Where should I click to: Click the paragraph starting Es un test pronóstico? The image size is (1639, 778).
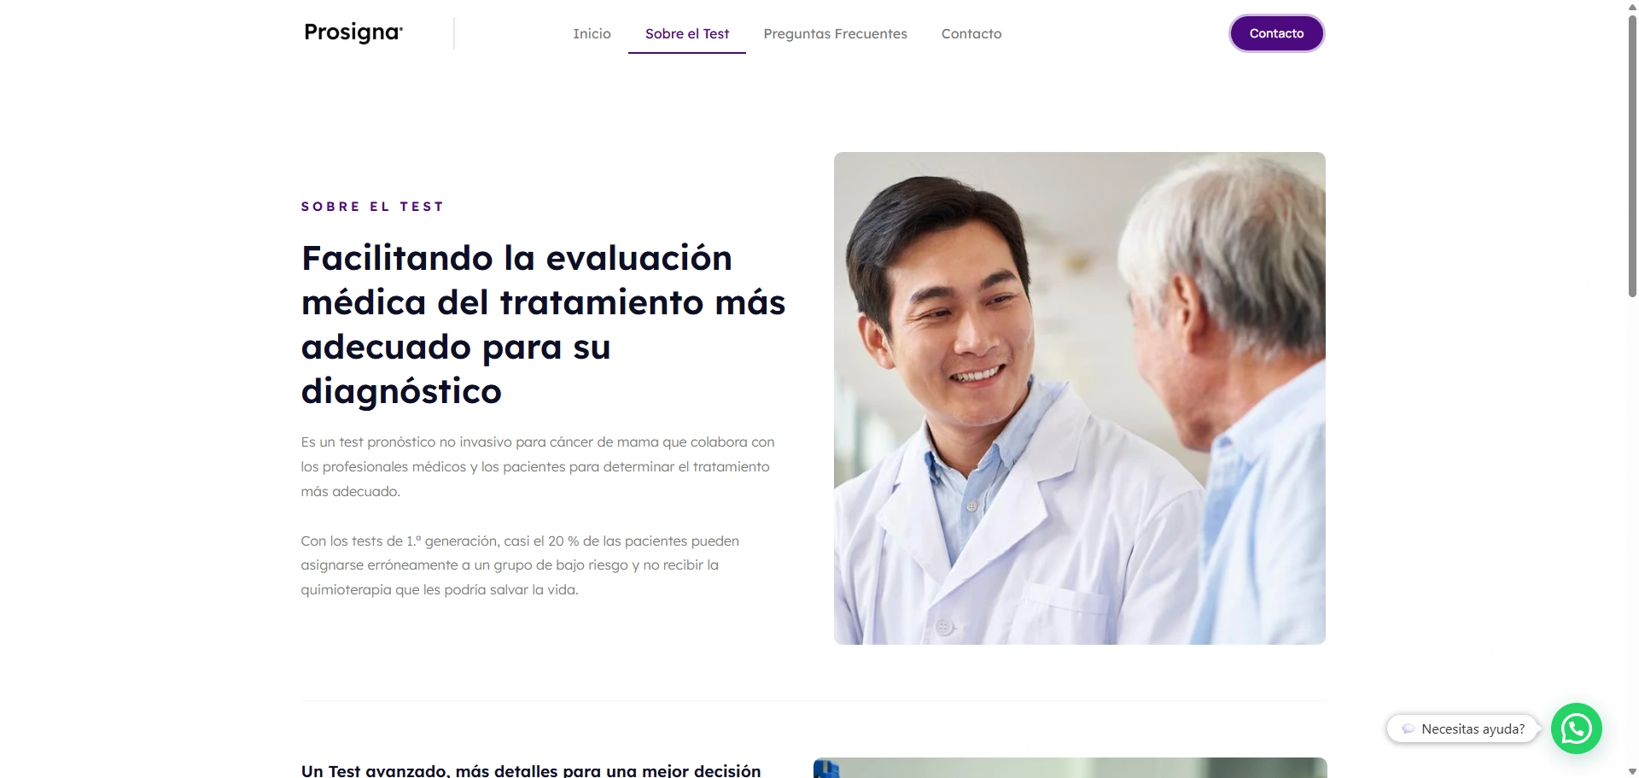(538, 466)
